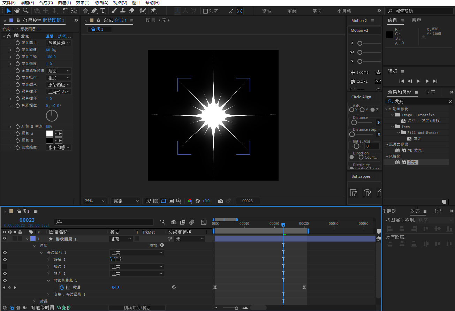Select the Puppet Pin tool
The width and height of the screenshot is (455, 311).
click(x=153, y=11)
